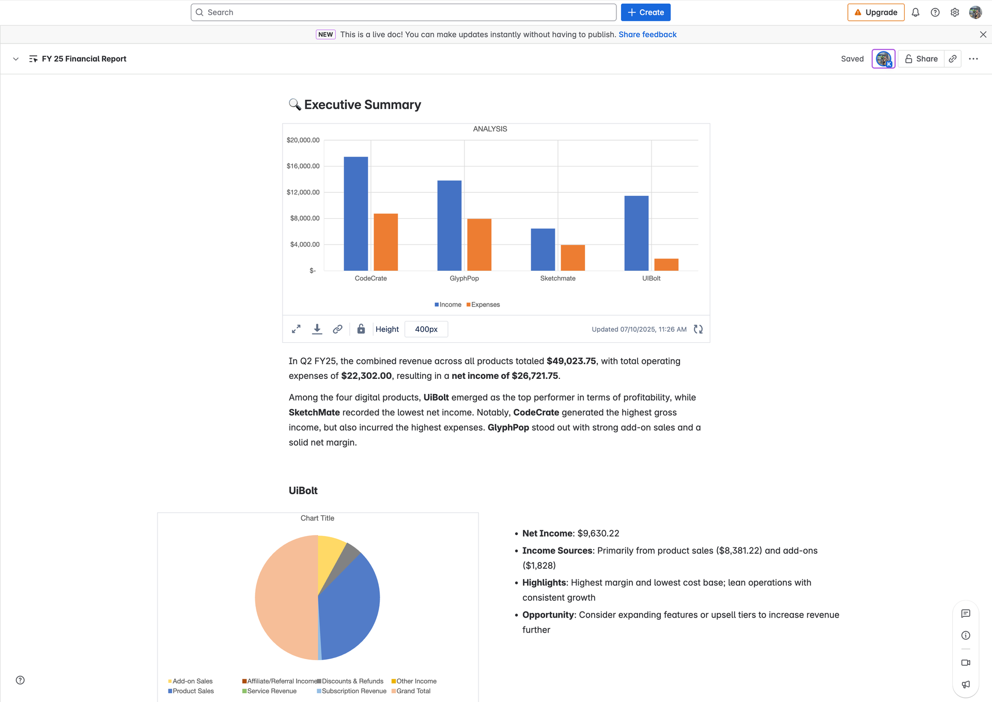Click the blue Create button

645,12
